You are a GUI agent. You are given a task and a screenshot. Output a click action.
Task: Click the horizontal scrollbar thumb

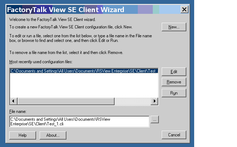[x=66, y=101]
